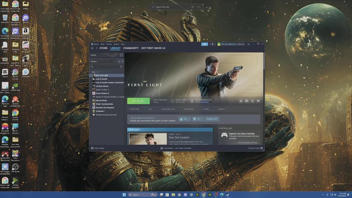Open 007 FIRST DAVID 14 profile tab
352x198 pixels.
[153, 48]
